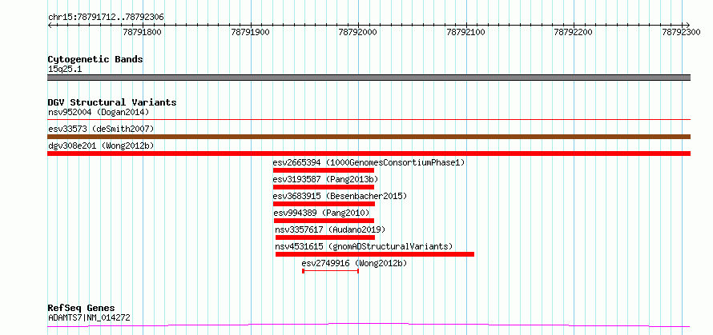Click the 78791900 ruler tick label
The image size is (713, 335).
tap(250, 32)
